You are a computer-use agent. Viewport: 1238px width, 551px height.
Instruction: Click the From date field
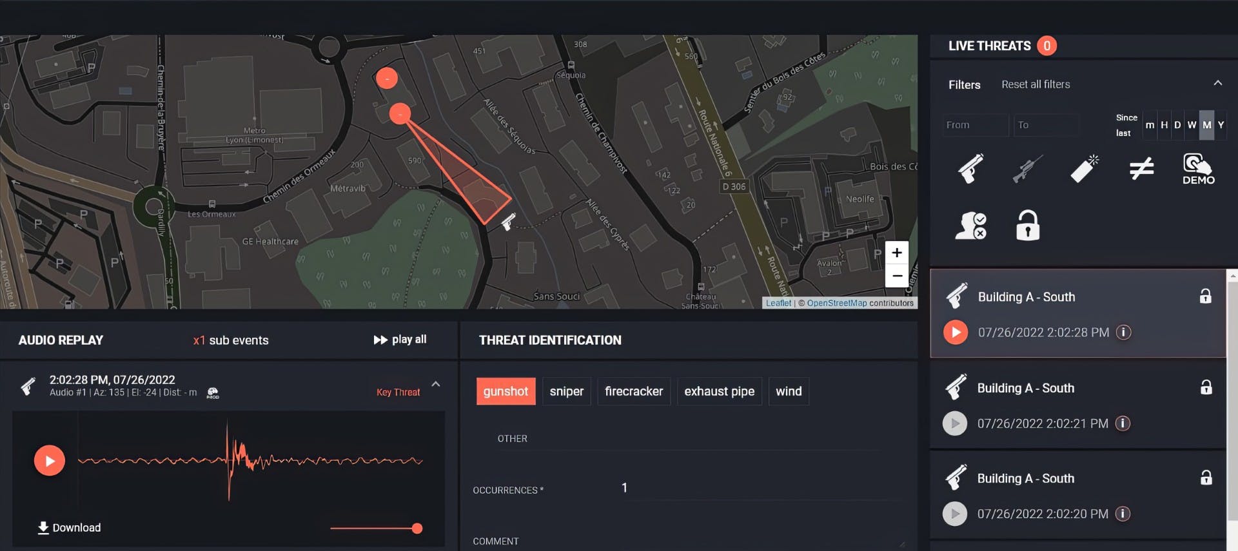click(975, 125)
